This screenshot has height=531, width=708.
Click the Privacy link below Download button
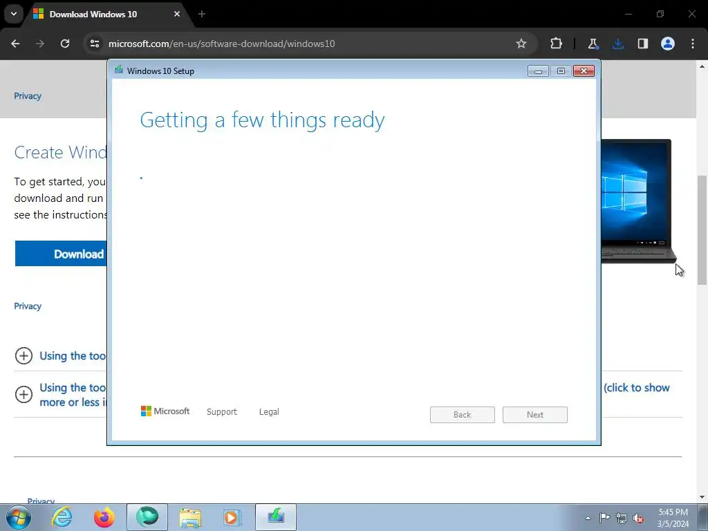click(28, 306)
